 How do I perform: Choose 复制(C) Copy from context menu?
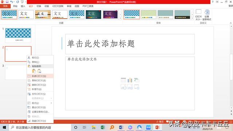tap(40, 62)
